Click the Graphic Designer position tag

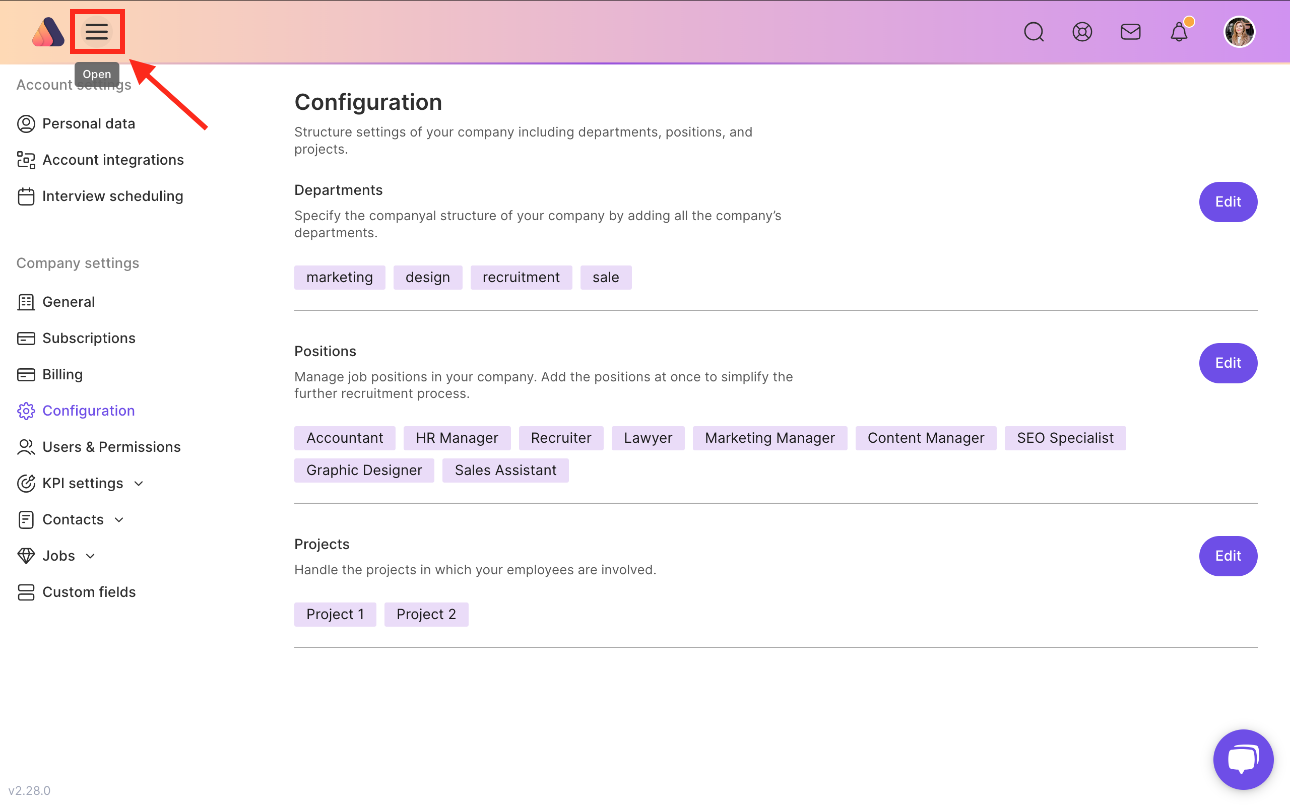[x=364, y=470]
